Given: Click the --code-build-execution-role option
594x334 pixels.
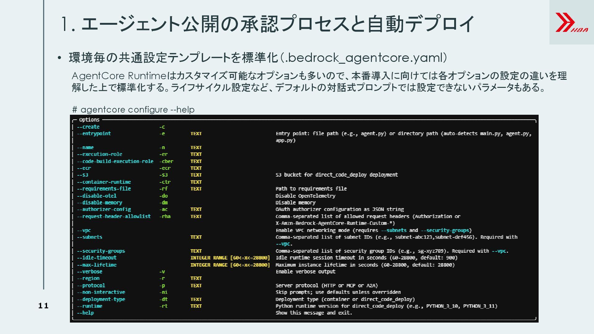Looking at the screenshot, I should 115,161.
